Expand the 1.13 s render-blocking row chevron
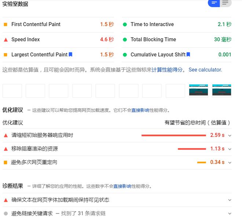 (230, 149)
